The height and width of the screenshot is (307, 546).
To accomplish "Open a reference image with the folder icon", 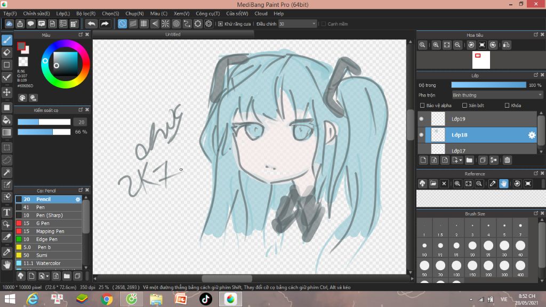I will coord(433,183).
